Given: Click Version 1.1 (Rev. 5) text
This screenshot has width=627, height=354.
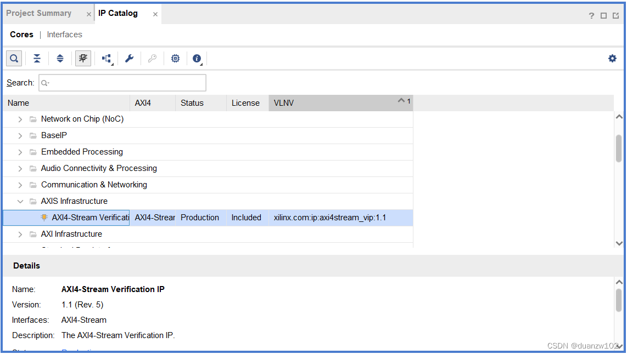Looking at the screenshot, I should click(x=82, y=305).
